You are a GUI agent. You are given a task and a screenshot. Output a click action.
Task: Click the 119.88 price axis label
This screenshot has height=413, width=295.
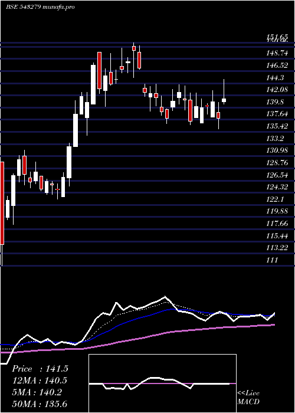(x=277, y=211)
